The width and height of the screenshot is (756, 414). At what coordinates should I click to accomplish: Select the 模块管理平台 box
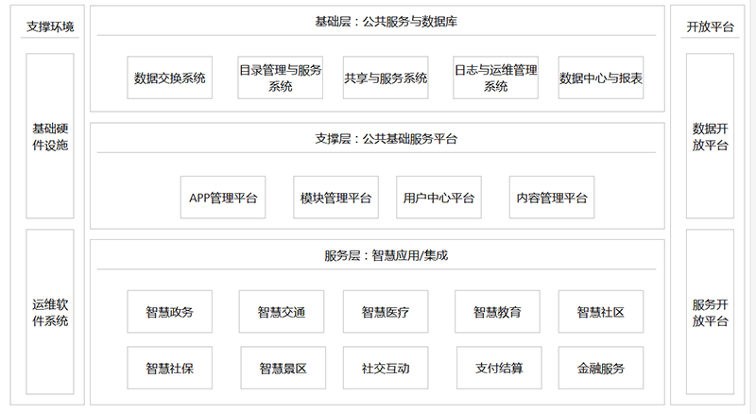coord(335,198)
